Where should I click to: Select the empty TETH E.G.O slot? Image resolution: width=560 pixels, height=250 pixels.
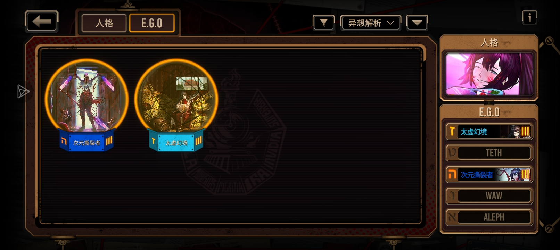click(489, 153)
